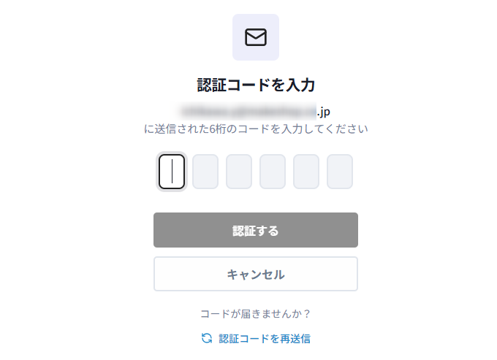Resend code via 認証コードを再送信 link
The image size is (497, 360).
click(x=265, y=338)
